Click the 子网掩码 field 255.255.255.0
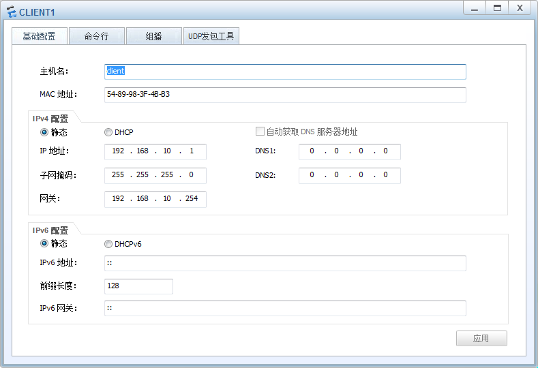538x368 pixels. pyautogui.click(x=155, y=175)
